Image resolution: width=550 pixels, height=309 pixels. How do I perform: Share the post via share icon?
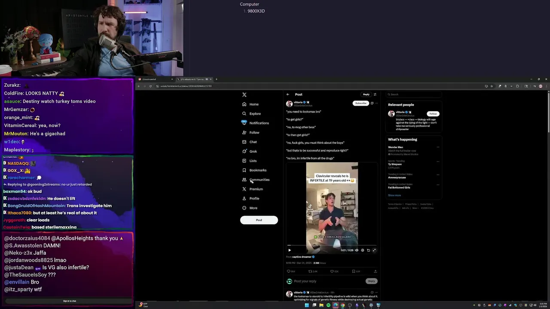376,271
